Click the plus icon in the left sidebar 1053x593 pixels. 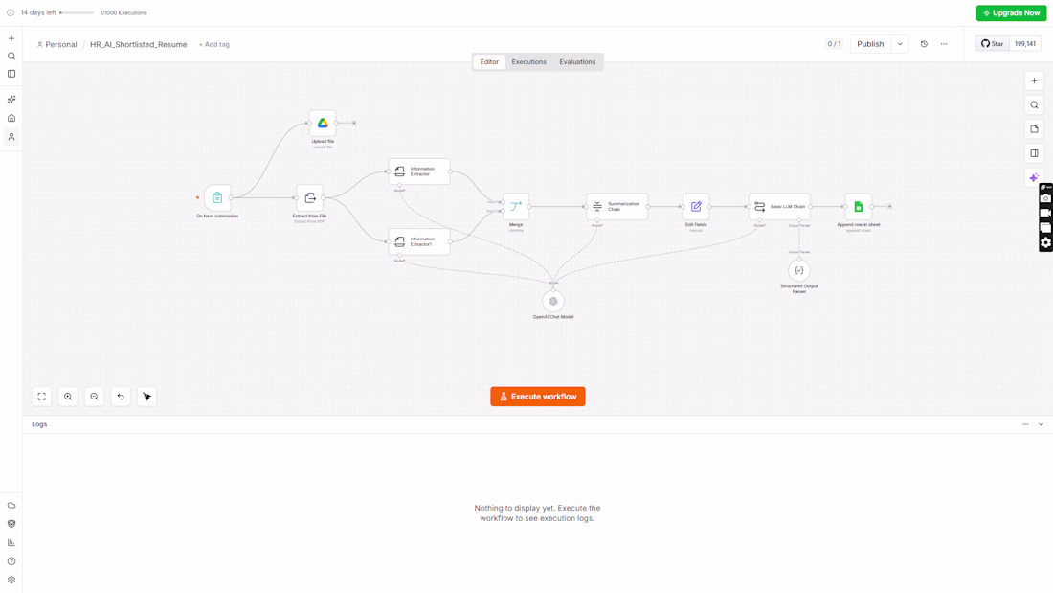click(11, 38)
